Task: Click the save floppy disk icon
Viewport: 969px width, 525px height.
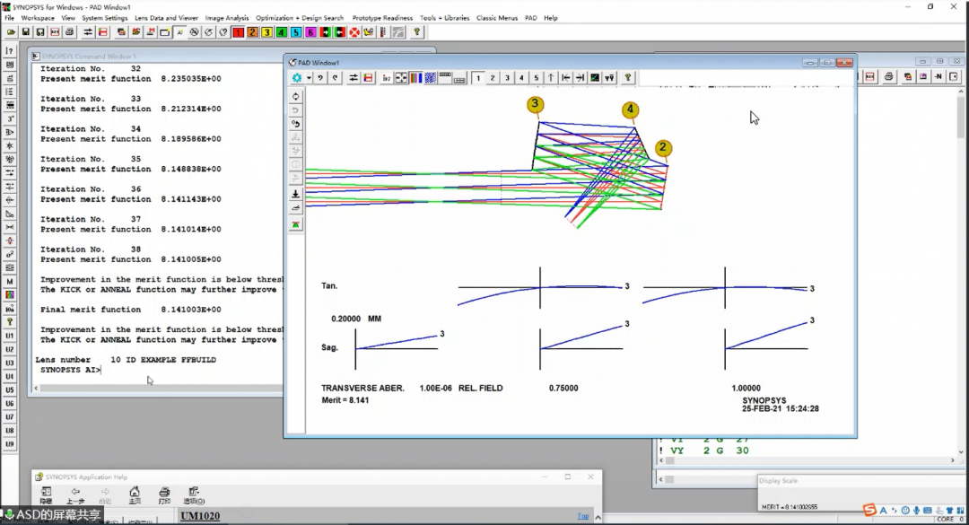Action: tap(26, 32)
